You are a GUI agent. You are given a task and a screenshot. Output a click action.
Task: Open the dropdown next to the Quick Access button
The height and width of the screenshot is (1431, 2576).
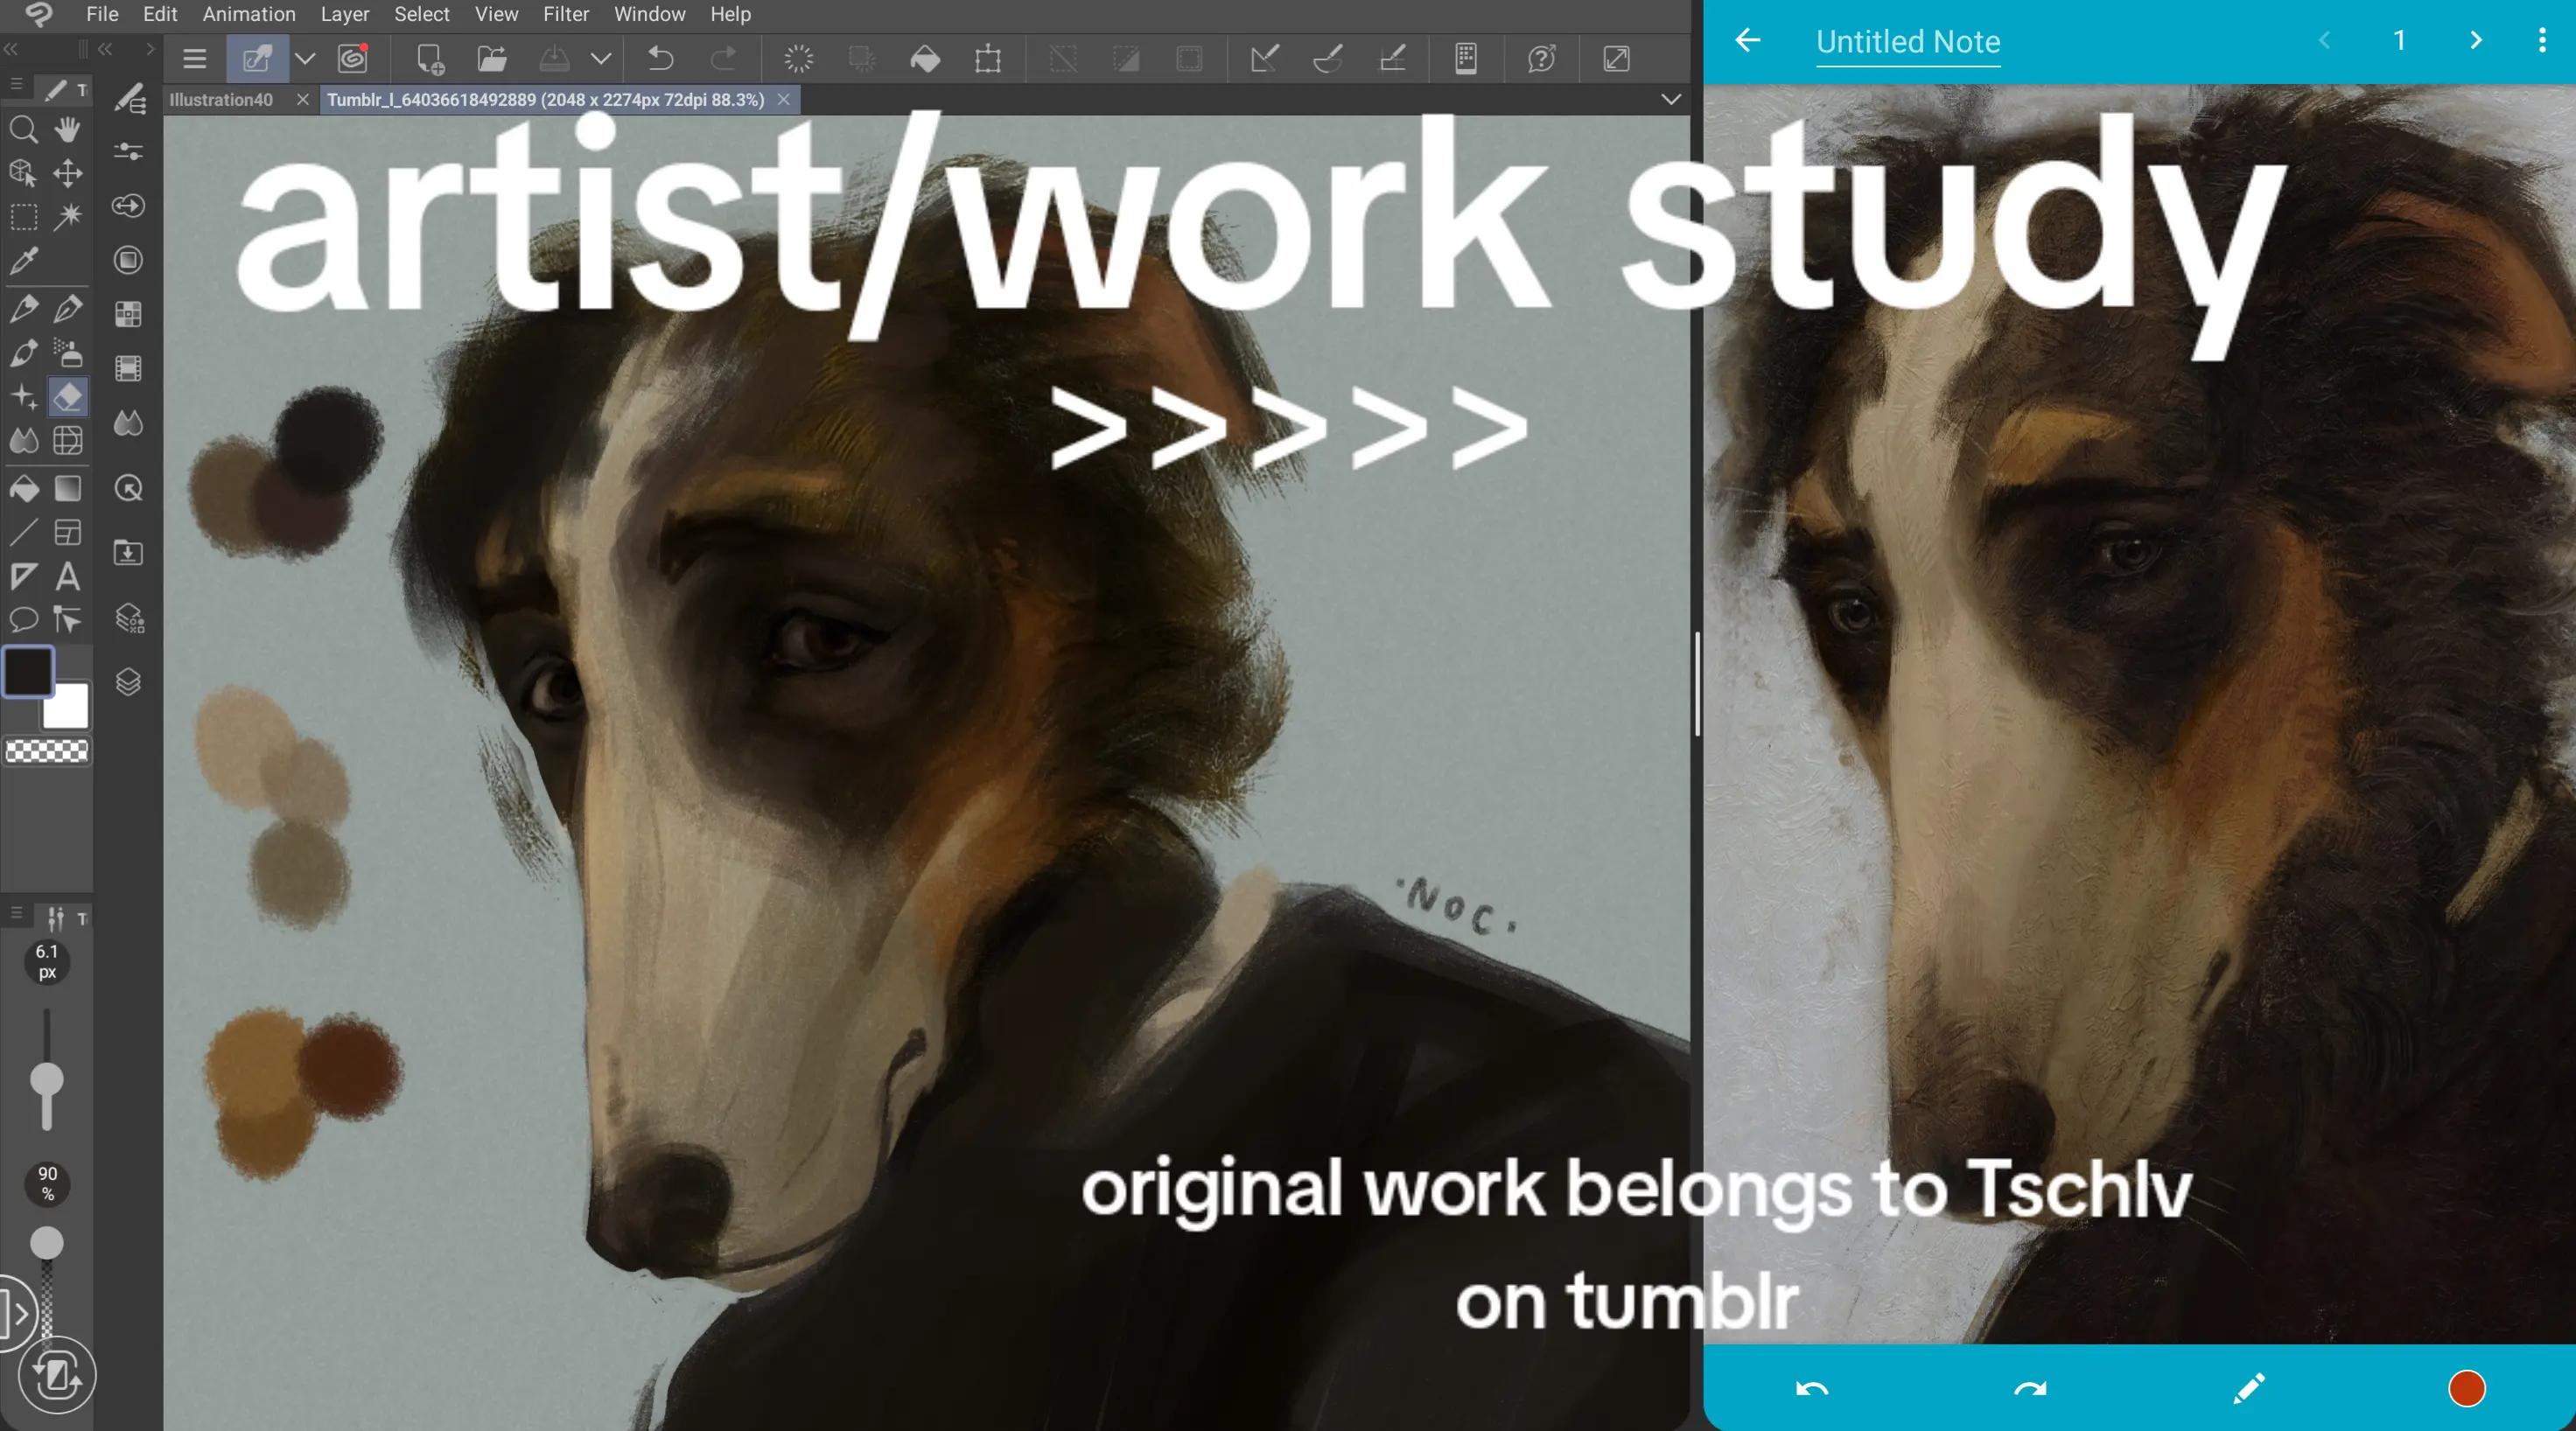pyautogui.click(x=305, y=59)
